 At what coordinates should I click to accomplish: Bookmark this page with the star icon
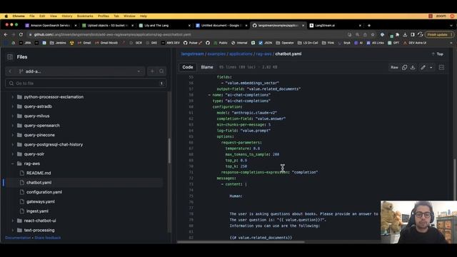373,34
